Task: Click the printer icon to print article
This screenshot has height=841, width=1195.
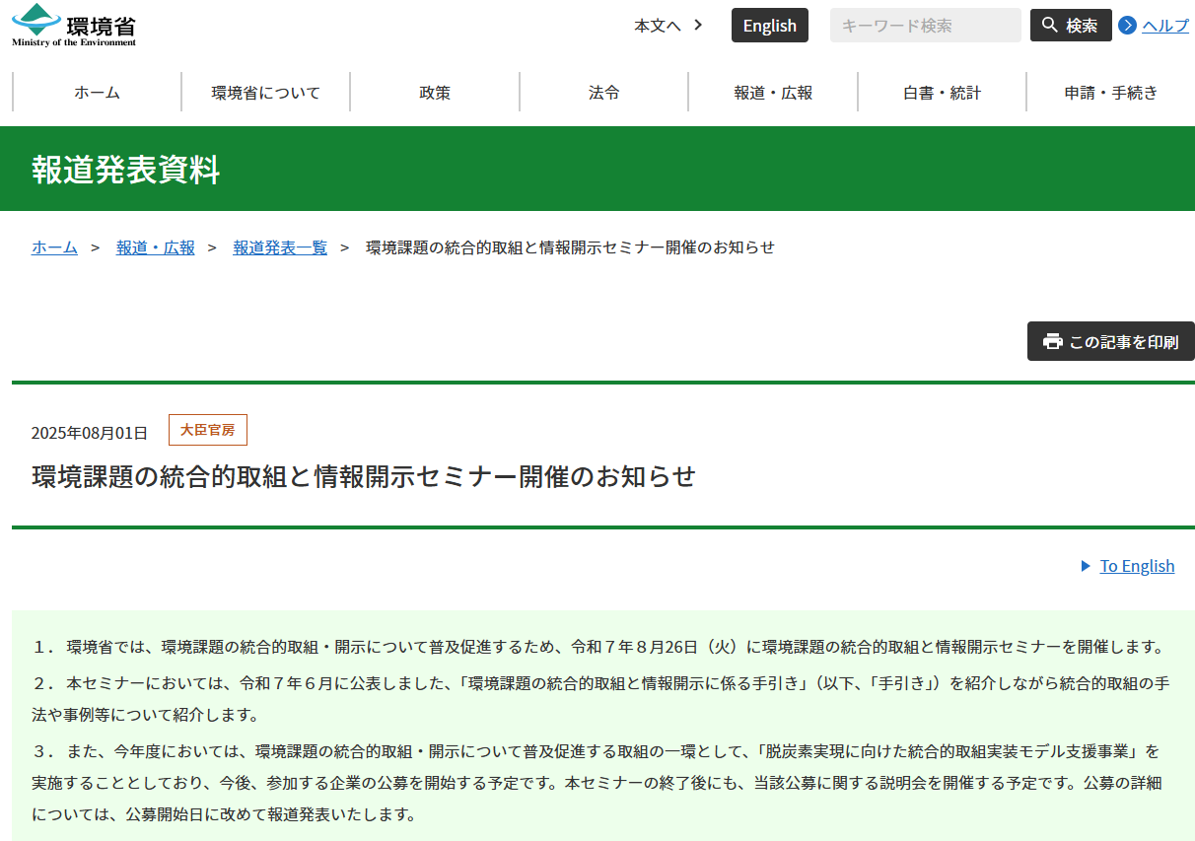Action: tap(1053, 341)
